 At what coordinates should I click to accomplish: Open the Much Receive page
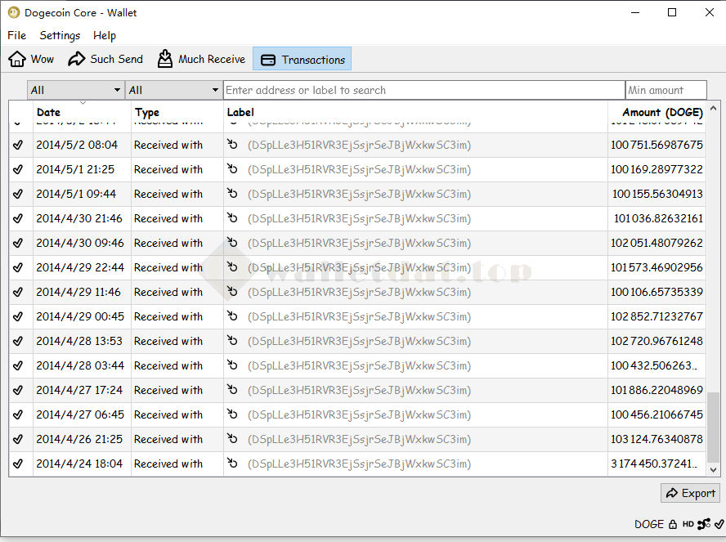(x=201, y=59)
